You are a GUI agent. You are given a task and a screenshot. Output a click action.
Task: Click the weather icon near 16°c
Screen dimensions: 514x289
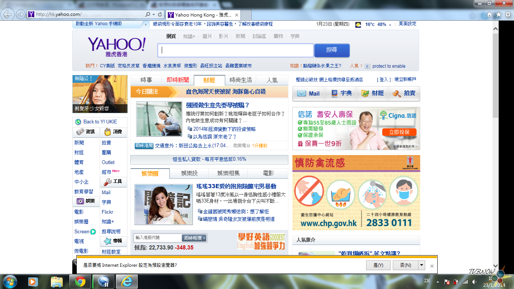click(359, 24)
